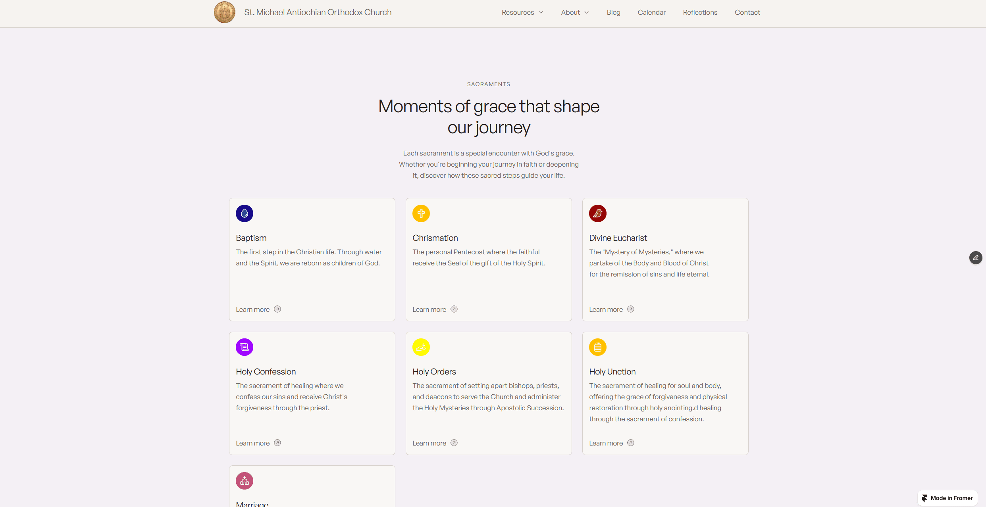The image size is (986, 507).
Task: Click the Made in Framer badge
Action: coord(947,498)
